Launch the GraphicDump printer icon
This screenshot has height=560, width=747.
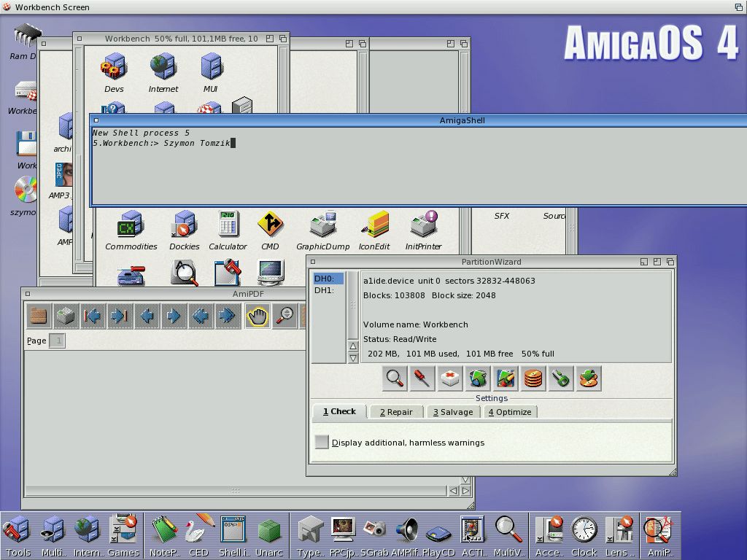pyautogui.click(x=323, y=230)
